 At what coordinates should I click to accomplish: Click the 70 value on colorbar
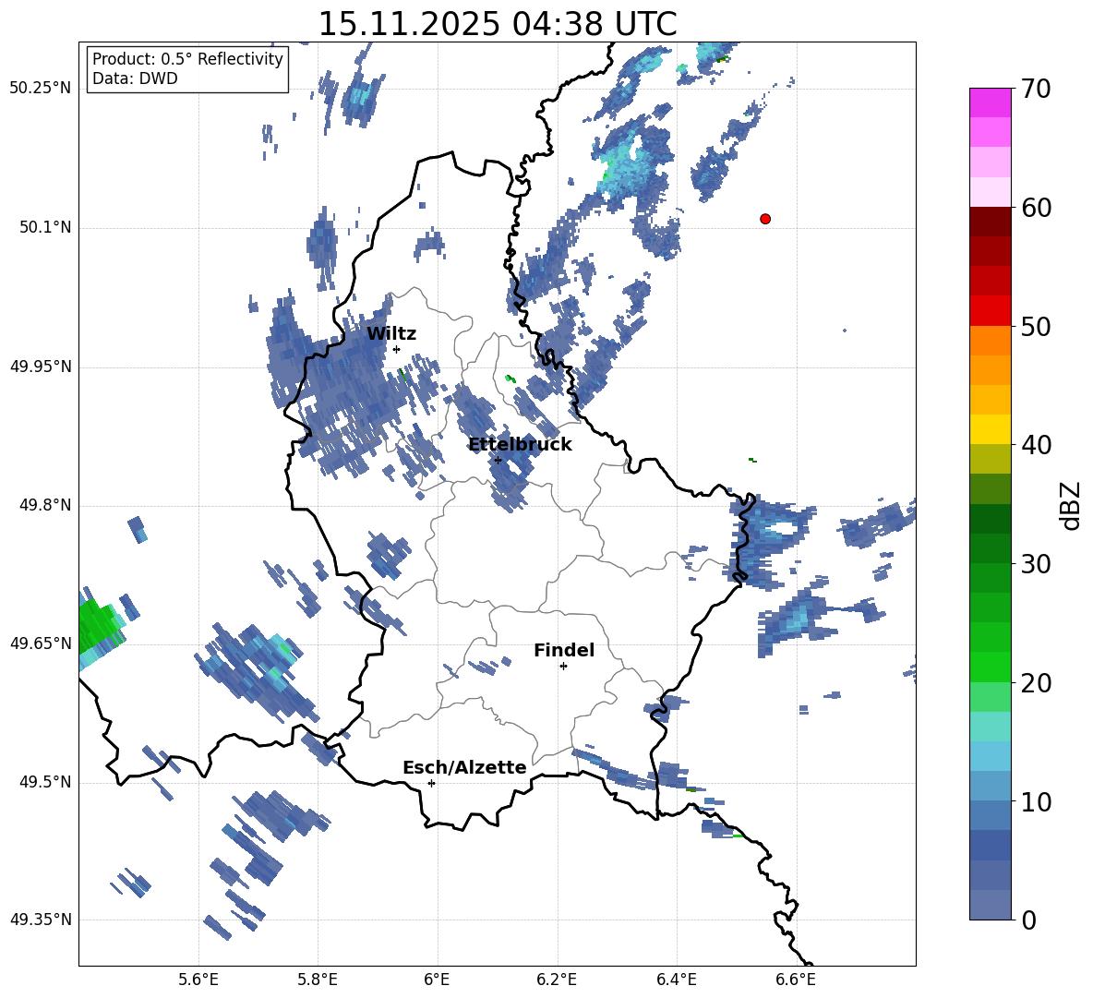pos(1036,89)
